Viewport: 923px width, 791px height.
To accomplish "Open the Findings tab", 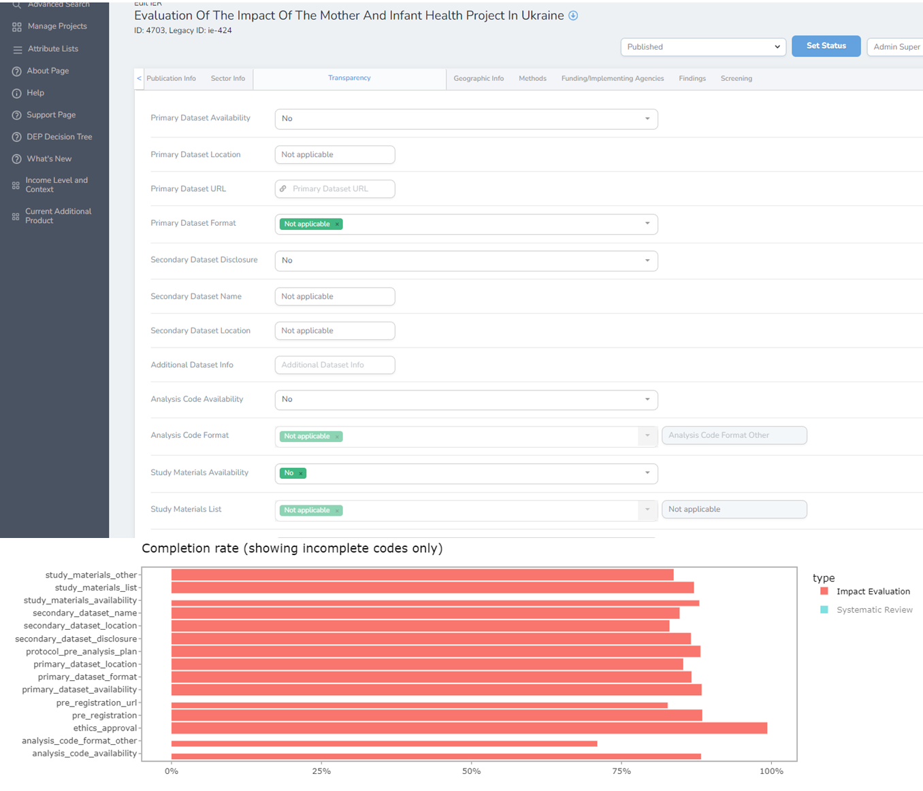I will pyautogui.click(x=692, y=79).
